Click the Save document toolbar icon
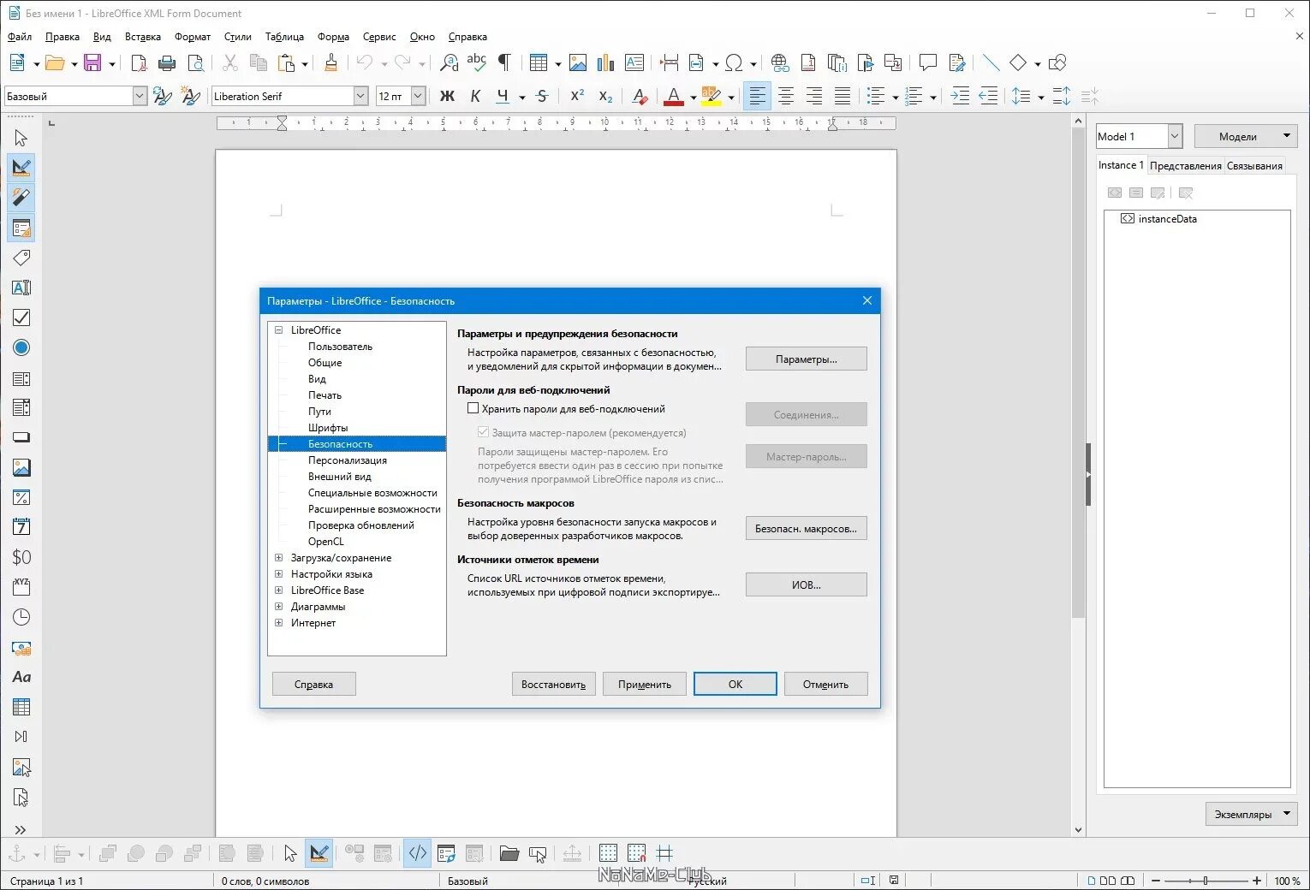Screen dimensions: 1310x890 point(92,62)
